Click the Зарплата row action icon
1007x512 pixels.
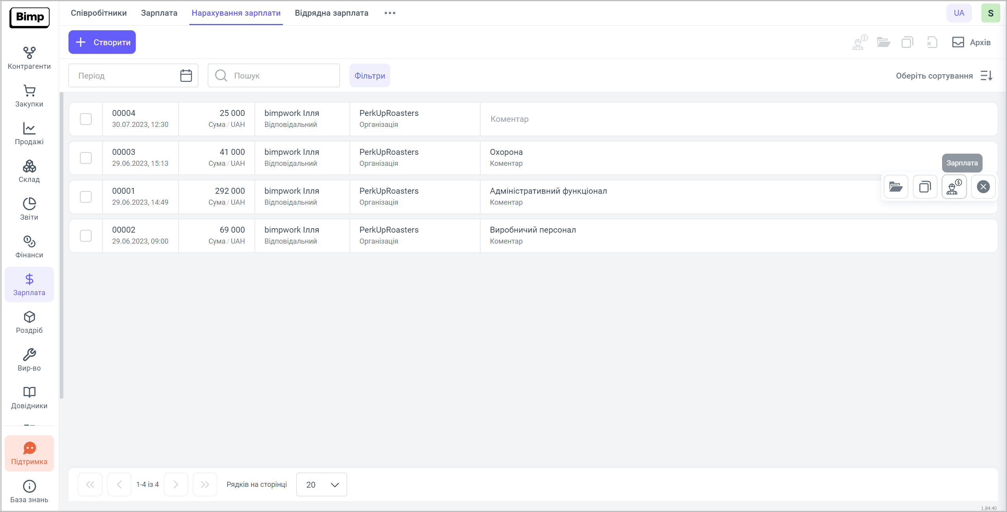[954, 187]
